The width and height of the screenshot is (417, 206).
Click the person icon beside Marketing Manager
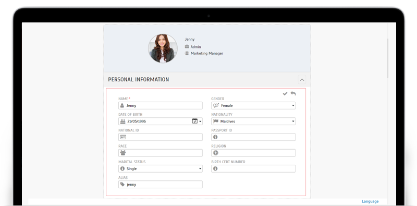point(187,53)
